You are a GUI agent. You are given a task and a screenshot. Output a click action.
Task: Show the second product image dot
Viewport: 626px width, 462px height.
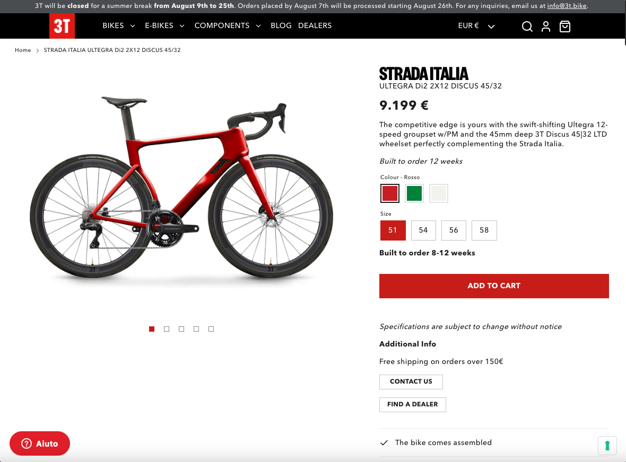tap(167, 329)
